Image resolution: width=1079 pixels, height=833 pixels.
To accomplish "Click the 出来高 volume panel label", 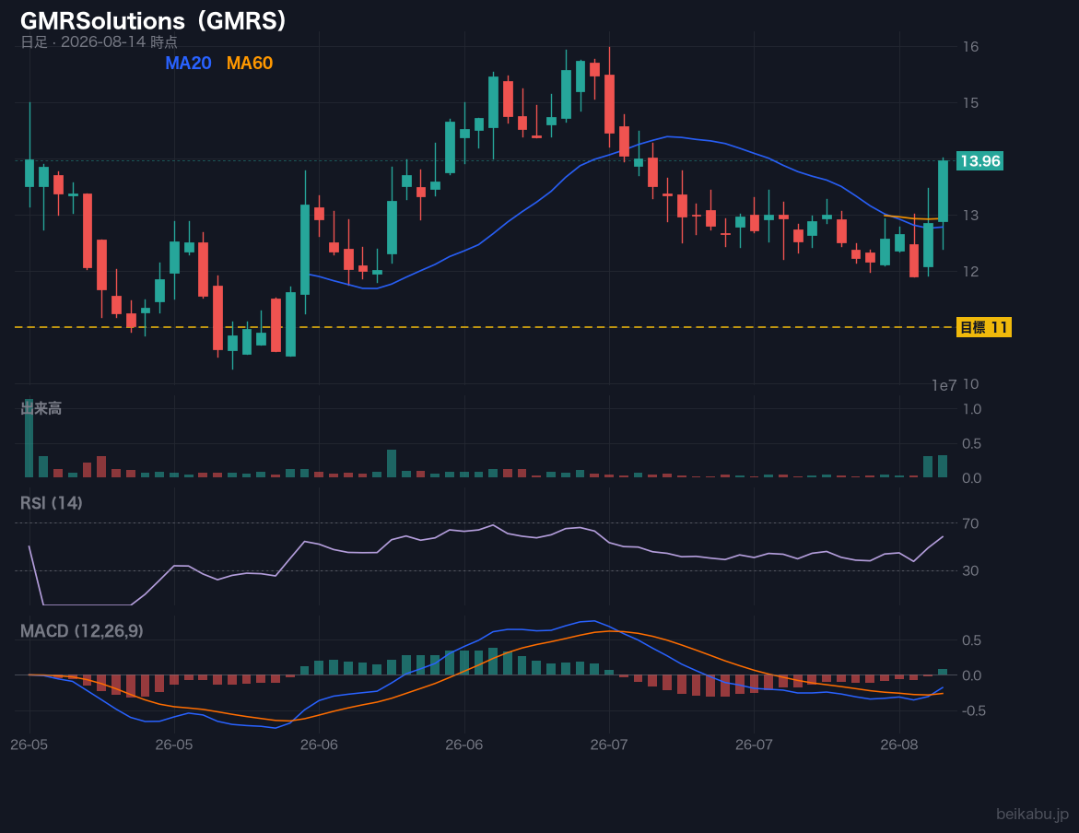I will point(41,408).
